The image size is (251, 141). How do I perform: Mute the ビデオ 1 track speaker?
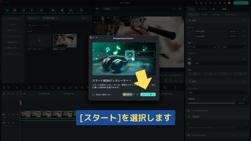click(13, 114)
